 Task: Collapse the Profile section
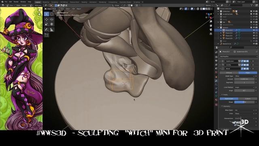[x=222, y=94]
